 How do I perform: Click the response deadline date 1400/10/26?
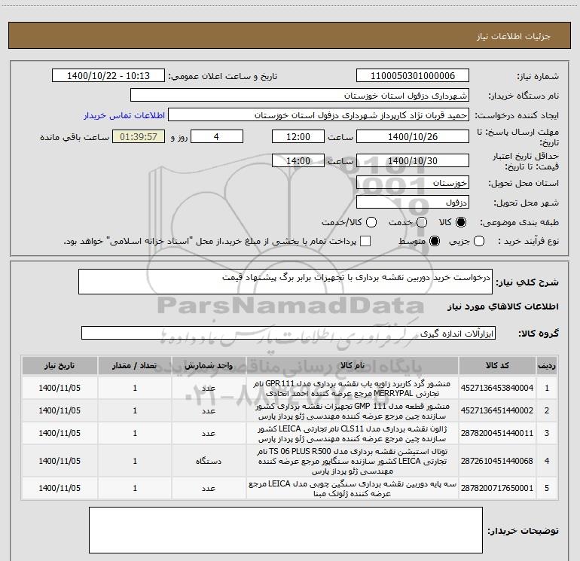pyautogui.click(x=413, y=136)
